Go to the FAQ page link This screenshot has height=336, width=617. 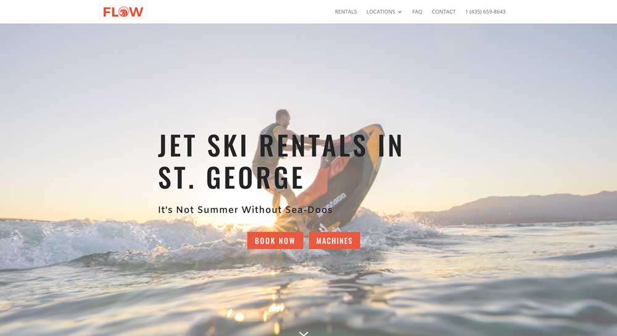click(417, 12)
